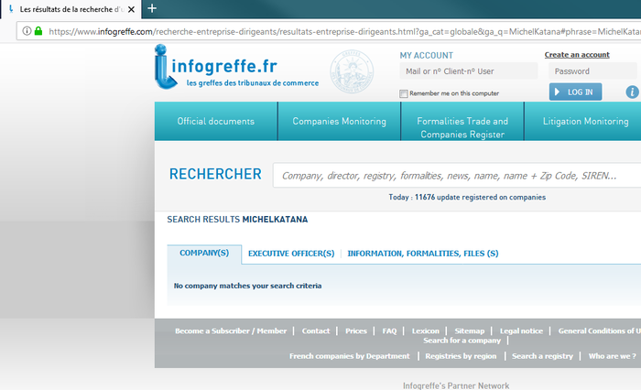Click the green padlock security icon
641x390 pixels.
tap(38, 31)
